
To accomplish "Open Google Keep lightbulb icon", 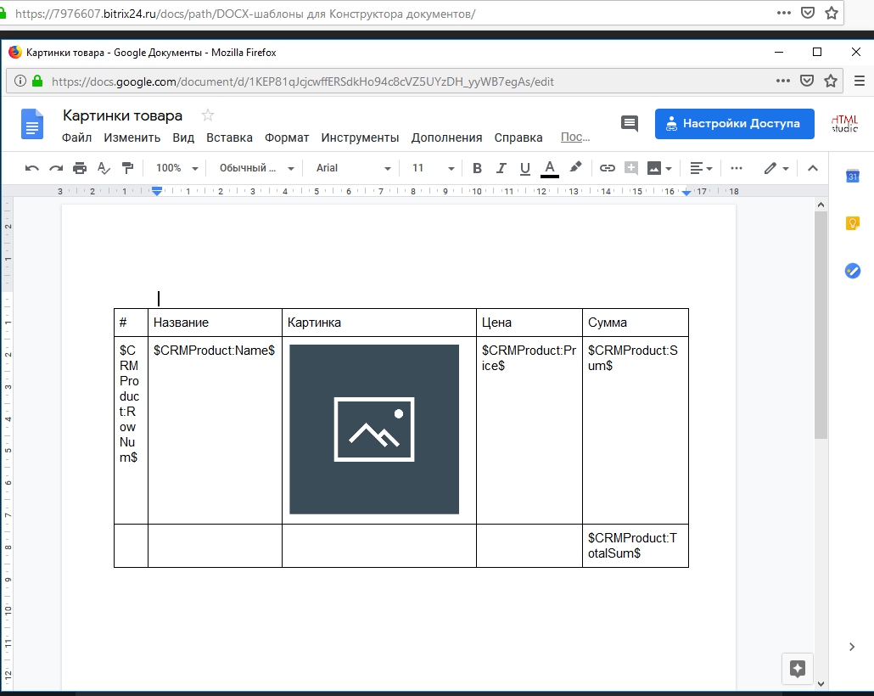I will click(x=853, y=223).
